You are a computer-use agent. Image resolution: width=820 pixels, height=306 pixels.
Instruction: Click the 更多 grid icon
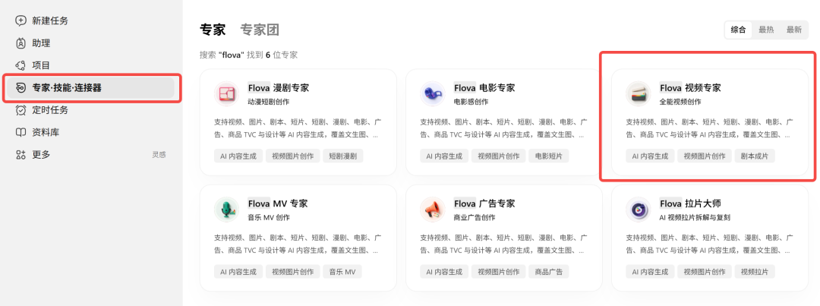21,154
